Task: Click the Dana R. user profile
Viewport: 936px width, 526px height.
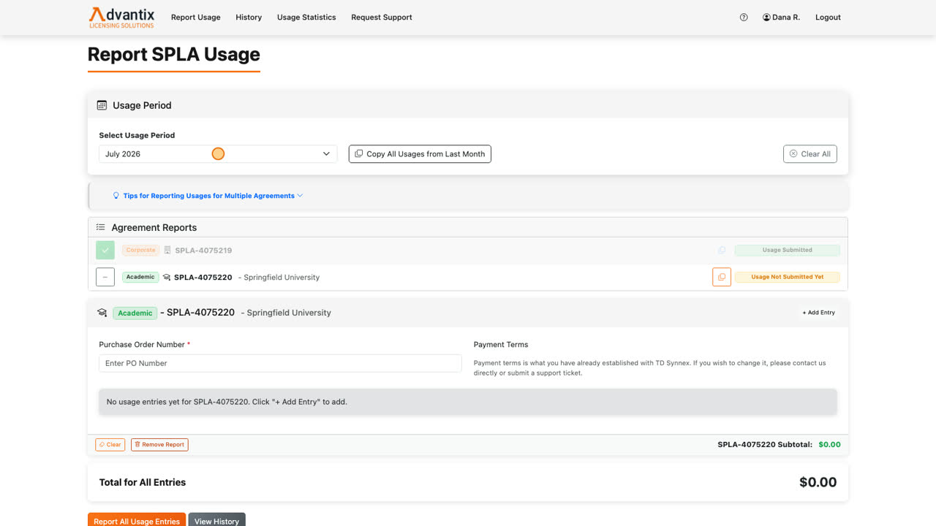Action: coord(781,18)
